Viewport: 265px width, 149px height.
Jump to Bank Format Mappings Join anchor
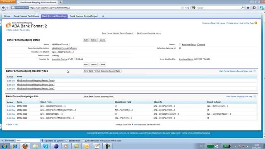(x=149, y=33)
